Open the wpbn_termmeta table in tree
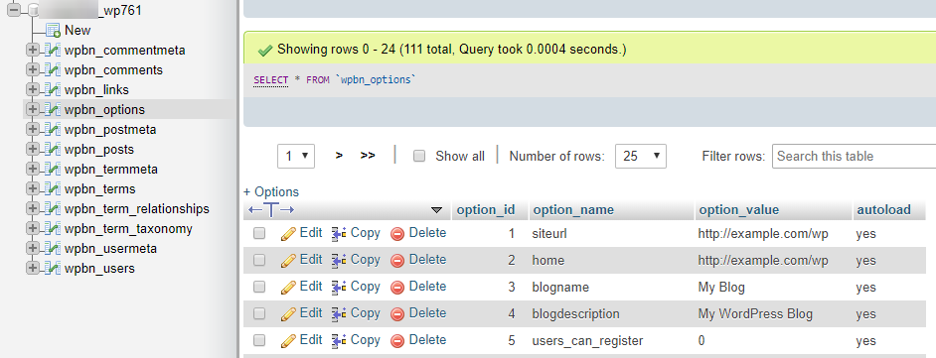 coord(111,170)
